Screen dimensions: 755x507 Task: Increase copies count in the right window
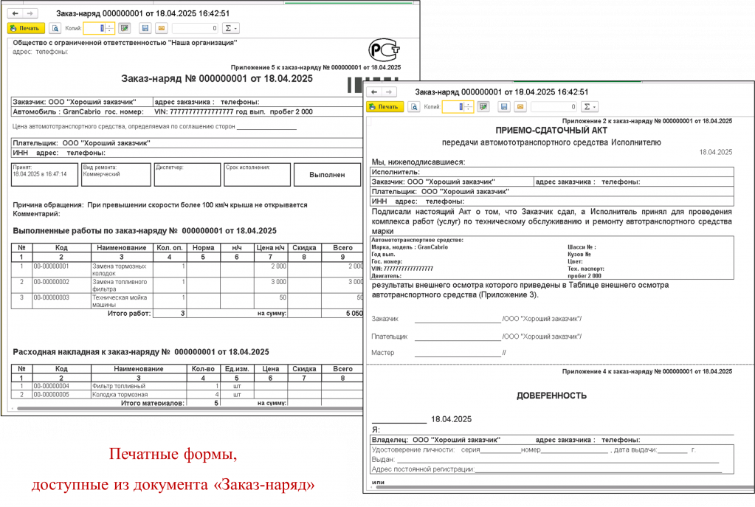point(469,104)
